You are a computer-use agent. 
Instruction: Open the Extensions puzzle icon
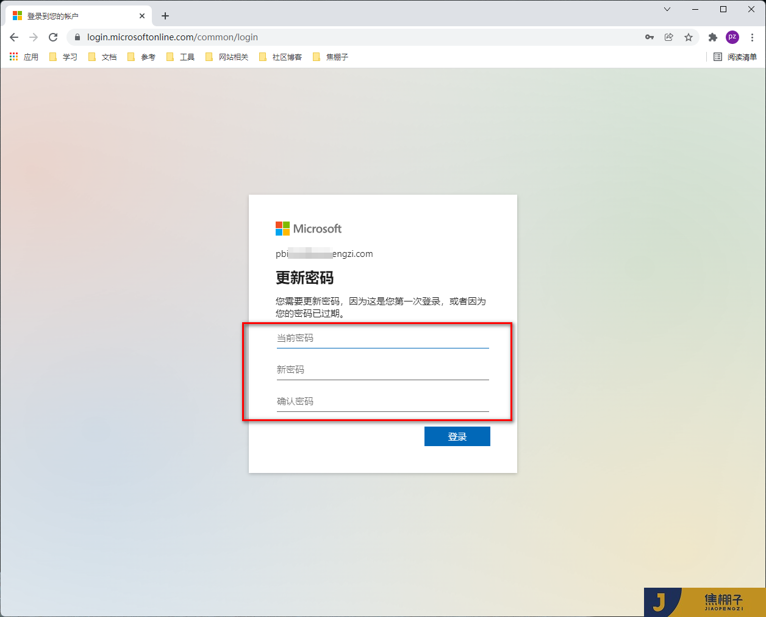(713, 37)
